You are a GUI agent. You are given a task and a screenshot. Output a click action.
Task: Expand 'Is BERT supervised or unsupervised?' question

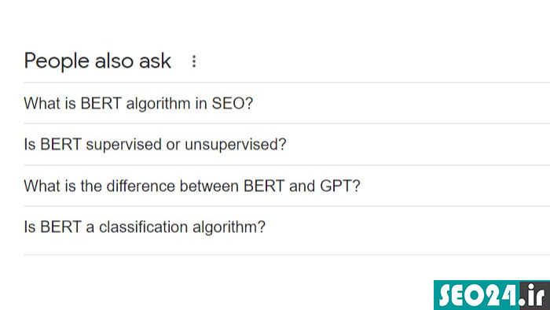tap(287, 144)
